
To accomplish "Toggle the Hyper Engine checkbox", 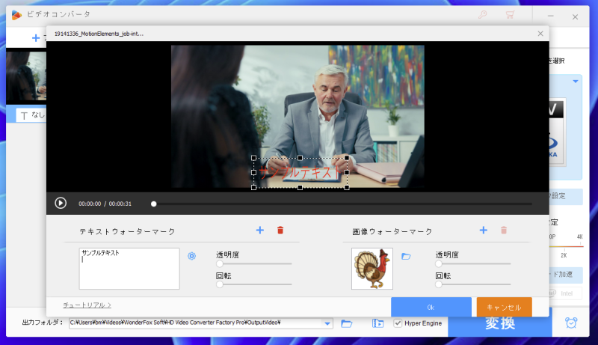I will pos(398,323).
